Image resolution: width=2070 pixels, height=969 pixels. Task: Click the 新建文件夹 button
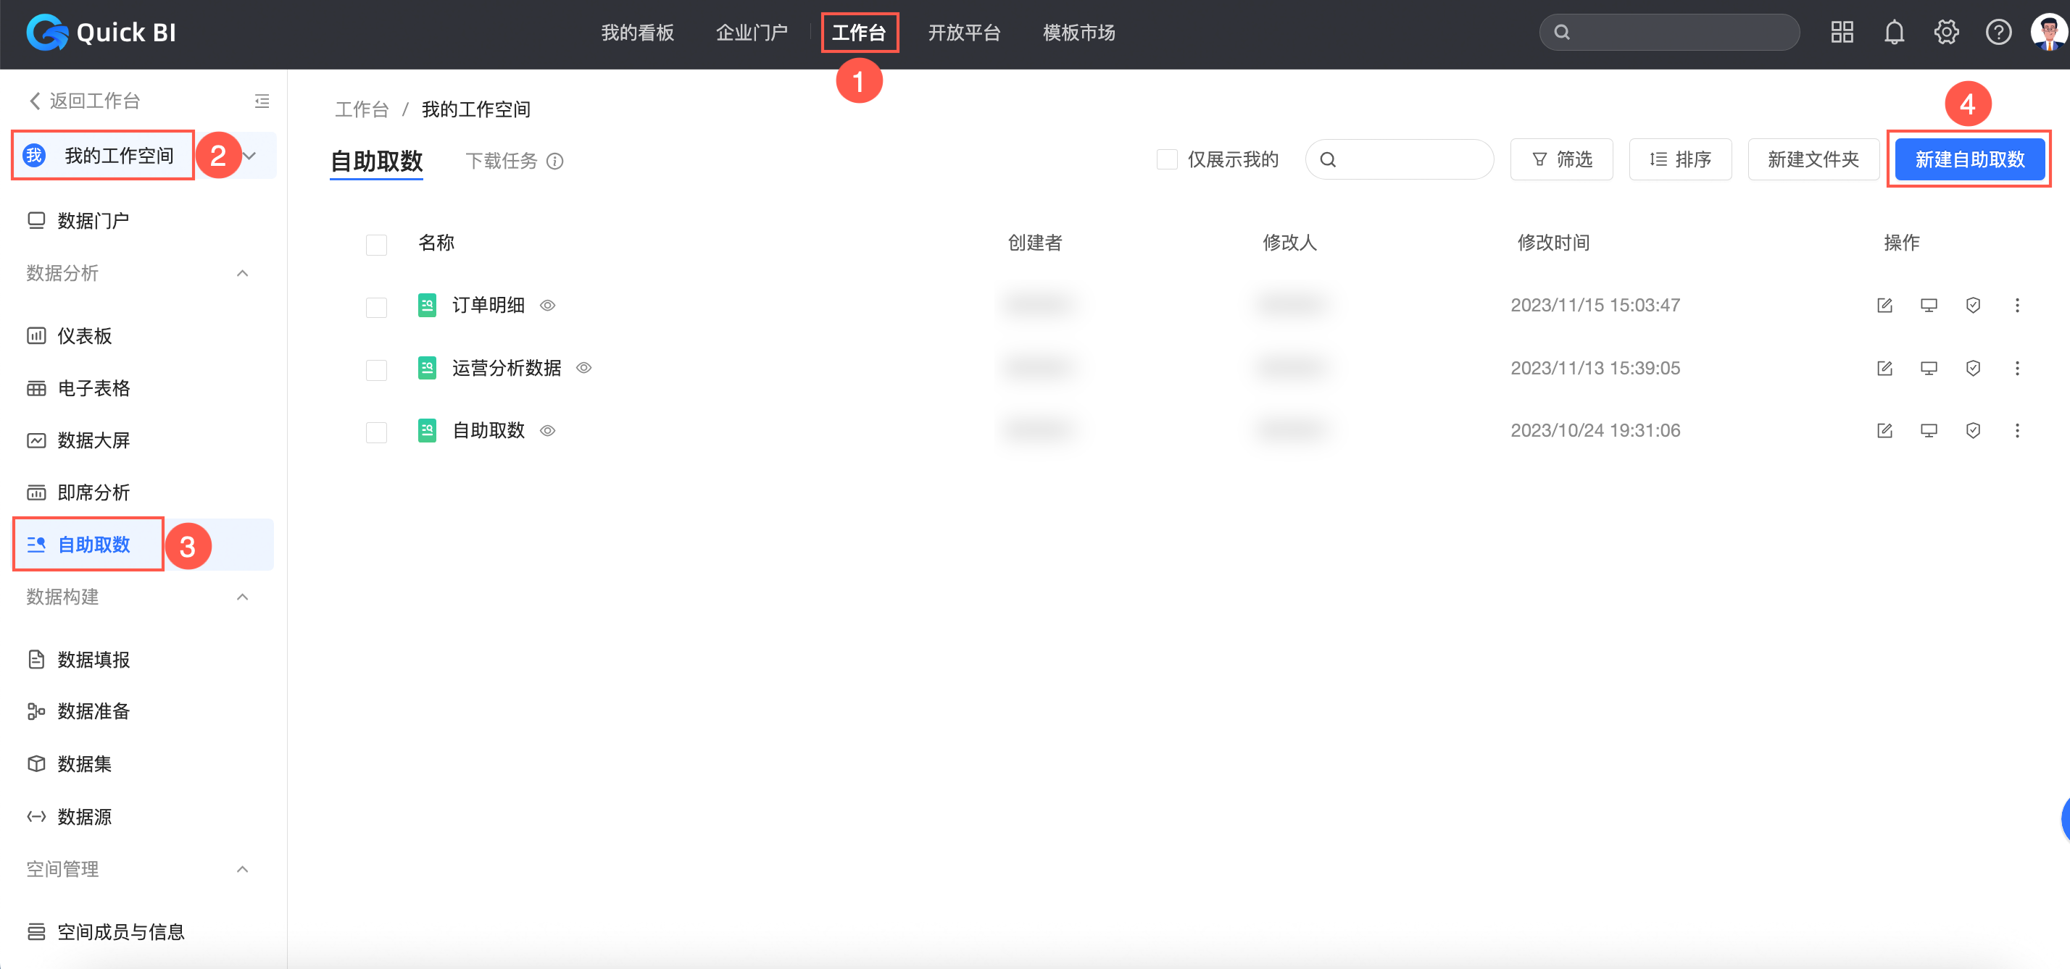coord(1812,159)
